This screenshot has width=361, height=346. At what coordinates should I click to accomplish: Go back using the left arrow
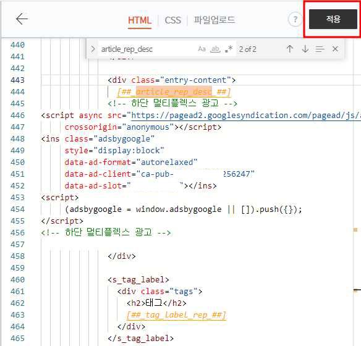point(22,19)
